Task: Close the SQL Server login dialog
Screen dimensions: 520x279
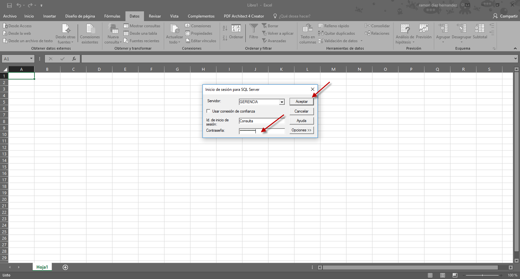Action: 313,89
